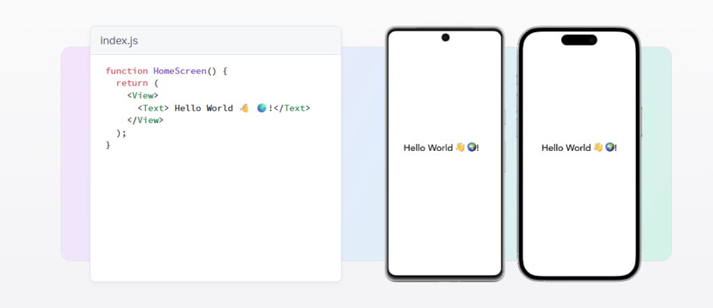The height and width of the screenshot is (308, 713).
Task: Click Hello World text on Android phone
Action: click(441, 147)
